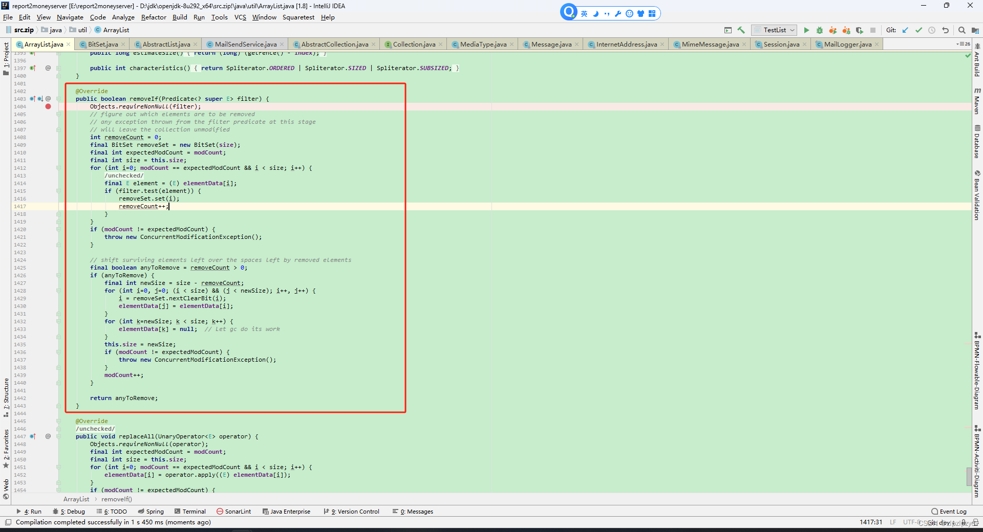Image resolution: width=983 pixels, height=532 pixels.
Task: Open the Version Control tool window
Action: click(352, 512)
